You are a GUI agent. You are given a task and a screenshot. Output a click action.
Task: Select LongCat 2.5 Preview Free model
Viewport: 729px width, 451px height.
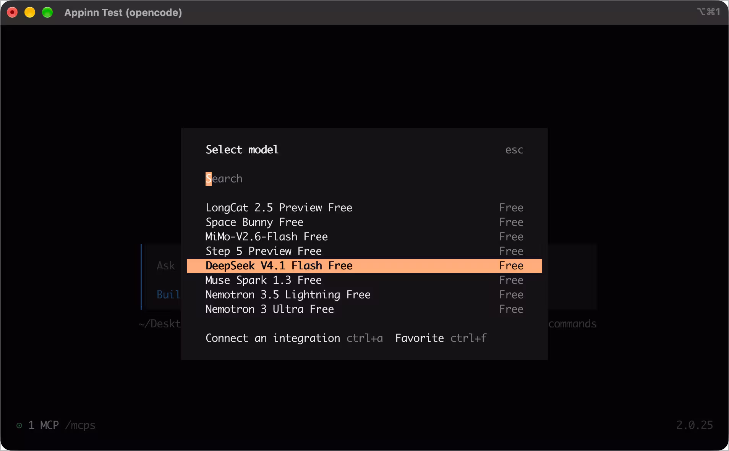[x=364, y=208]
